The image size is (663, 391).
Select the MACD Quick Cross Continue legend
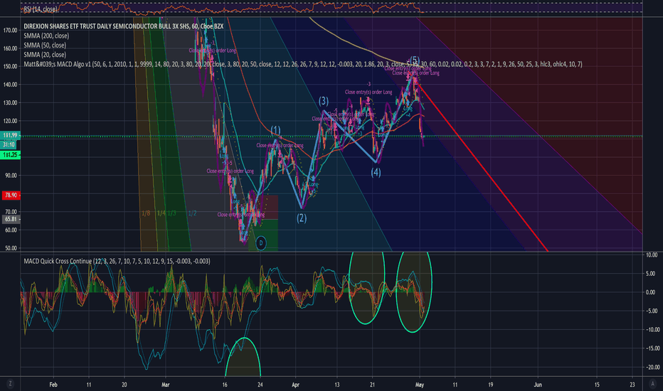pos(117,261)
